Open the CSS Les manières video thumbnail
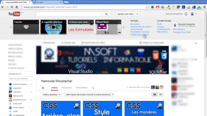Viewport: 207px width, 116px height. click(144, 109)
